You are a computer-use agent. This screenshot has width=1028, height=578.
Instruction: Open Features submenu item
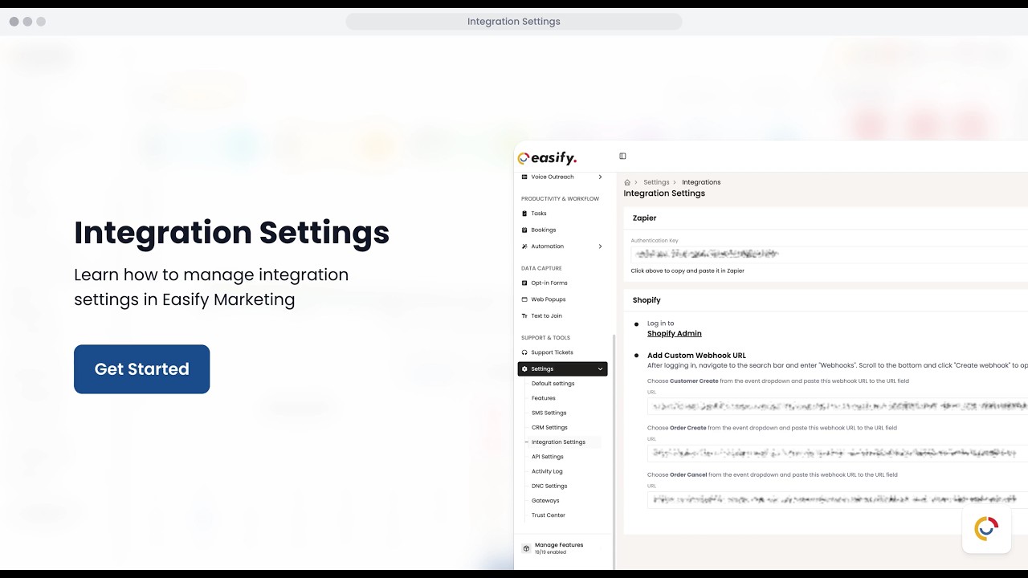543,398
